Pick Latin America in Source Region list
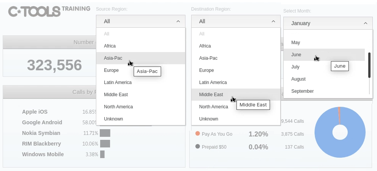The image size is (377, 171). click(x=118, y=82)
